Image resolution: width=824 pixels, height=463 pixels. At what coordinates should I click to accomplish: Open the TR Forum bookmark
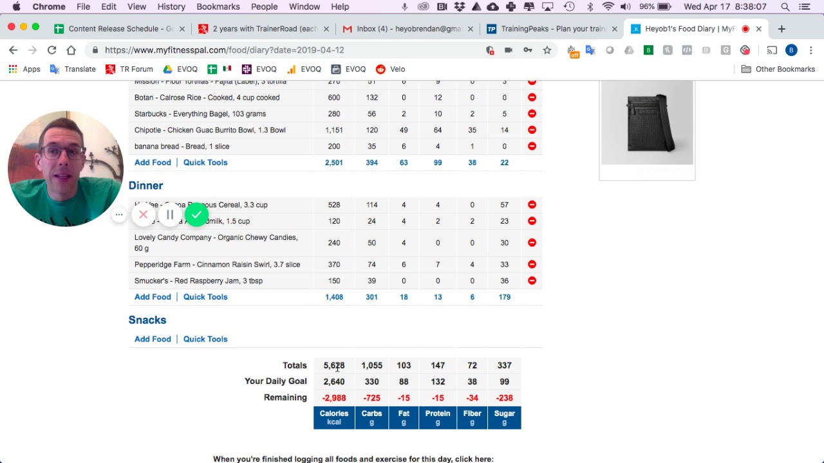coord(129,69)
